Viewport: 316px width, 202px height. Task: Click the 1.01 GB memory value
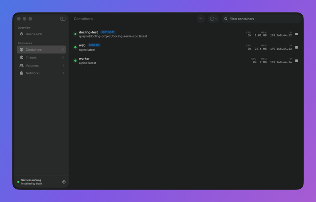pos(261,35)
